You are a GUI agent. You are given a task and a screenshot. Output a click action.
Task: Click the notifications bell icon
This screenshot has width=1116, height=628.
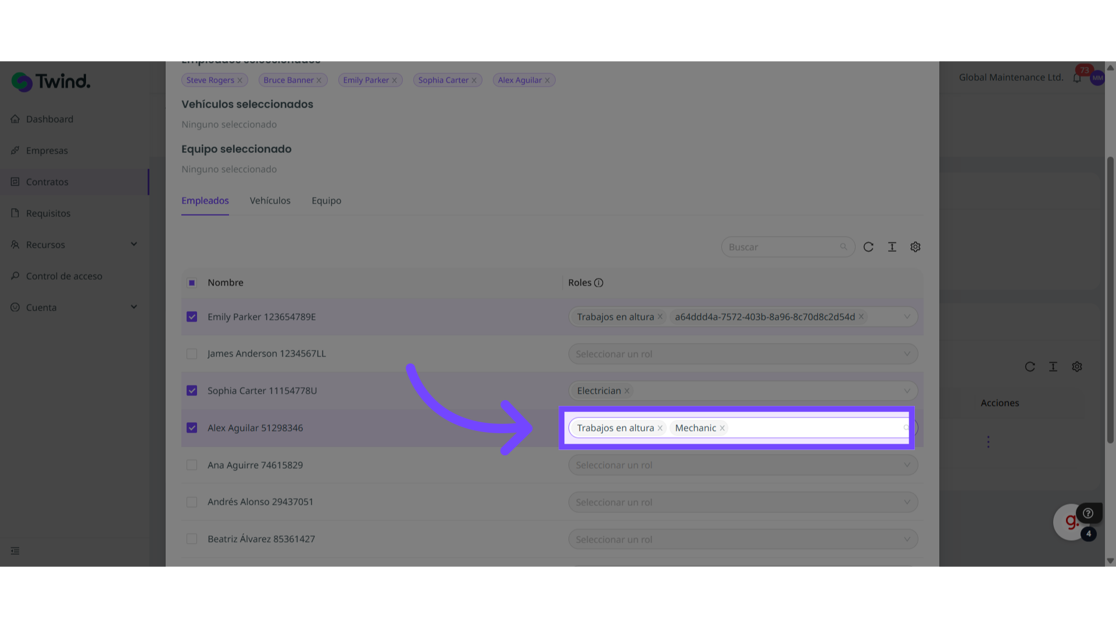pos(1077,78)
